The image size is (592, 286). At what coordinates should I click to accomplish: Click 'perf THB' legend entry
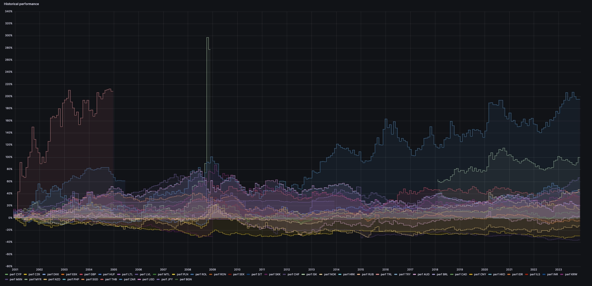coord(111,279)
